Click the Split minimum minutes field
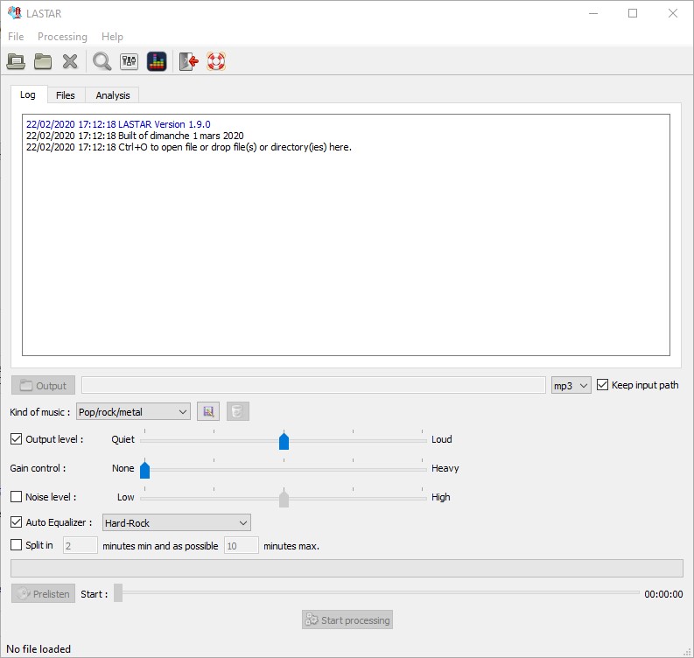 pos(81,546)
